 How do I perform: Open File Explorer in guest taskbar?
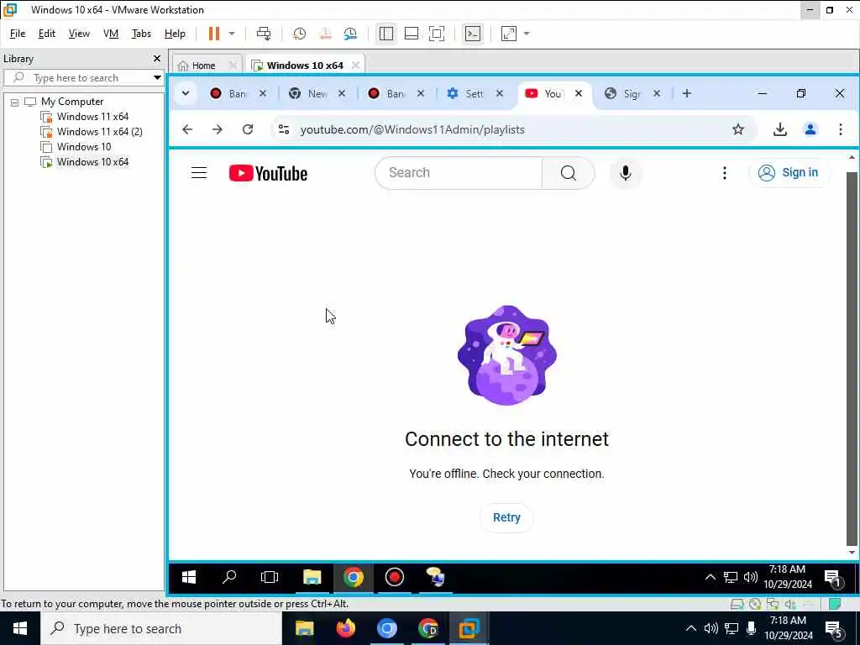coord(312,577)
